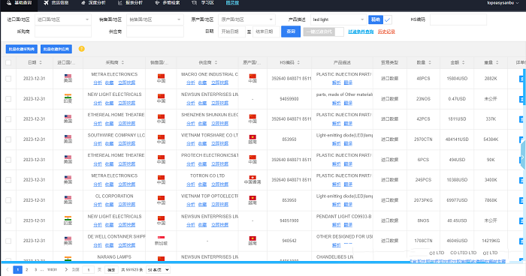Toggle the checkmark box next to led light field
The image size is (526, 276).
tap(388, 19)
